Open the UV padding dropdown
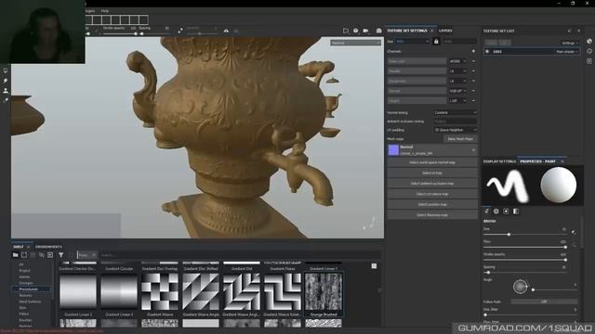The image size is (595, 334). click(x=455, y=130)
